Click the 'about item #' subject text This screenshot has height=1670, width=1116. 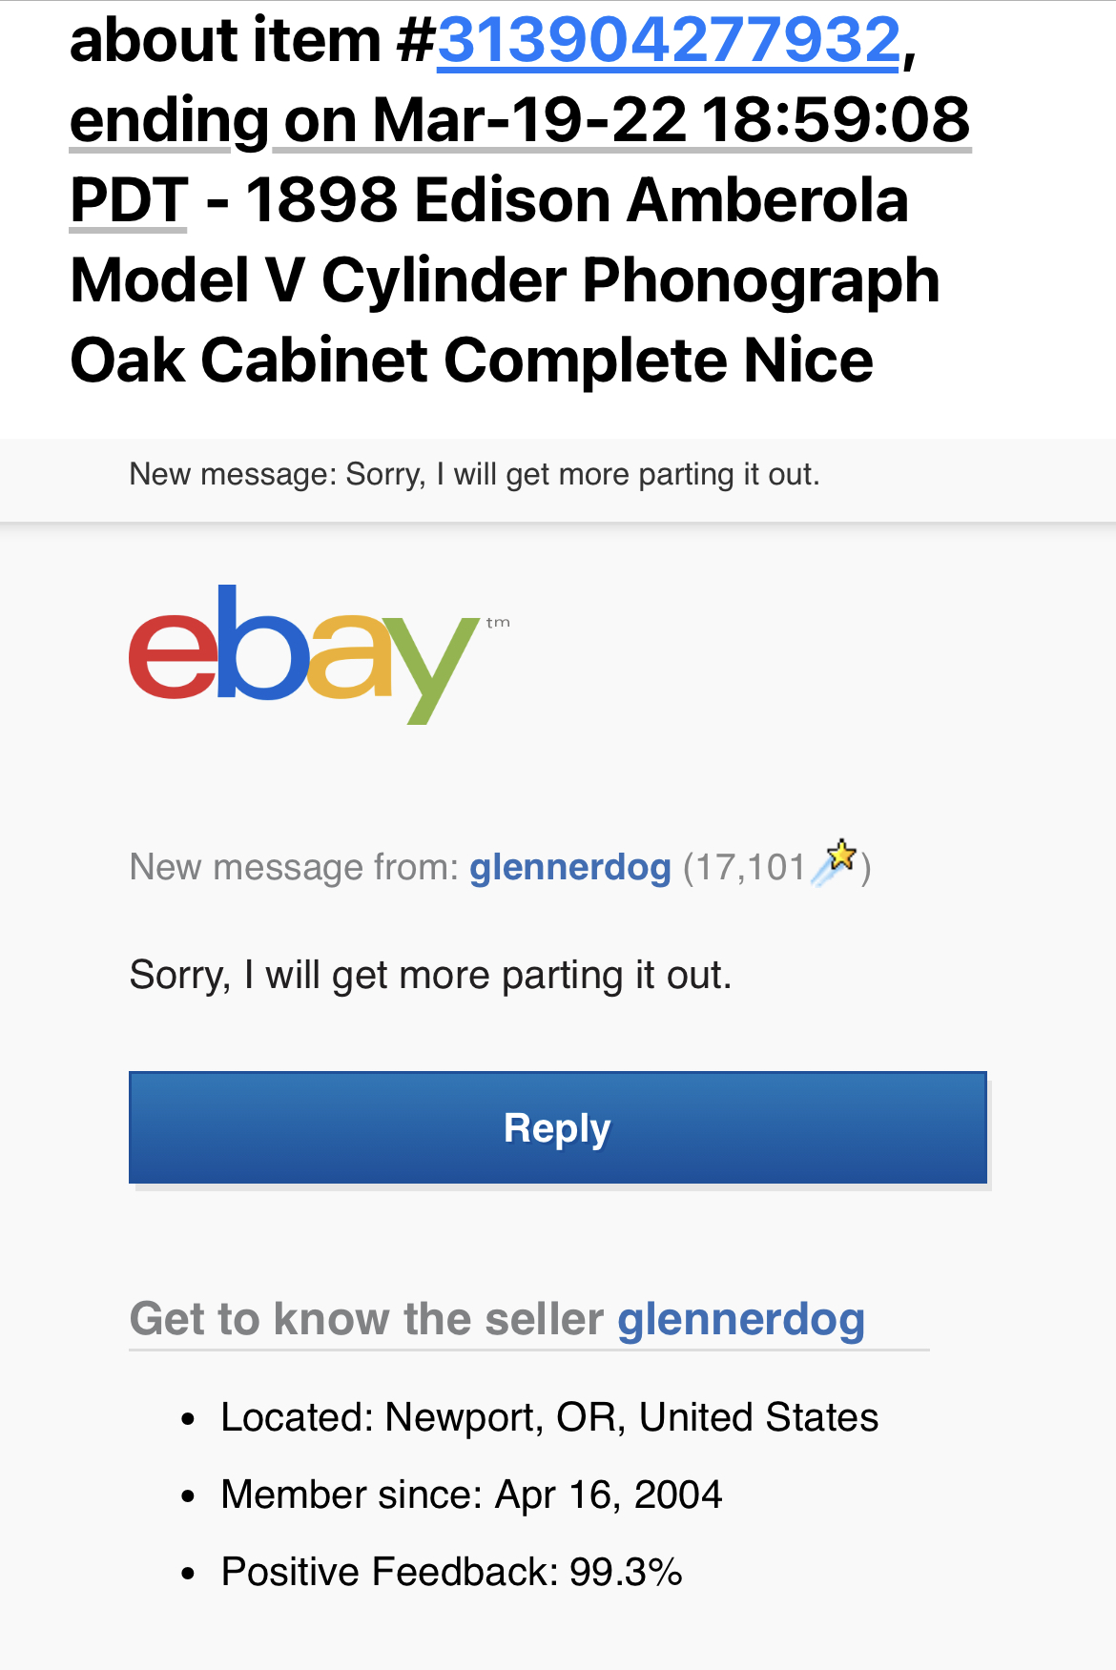coord(252,42)
